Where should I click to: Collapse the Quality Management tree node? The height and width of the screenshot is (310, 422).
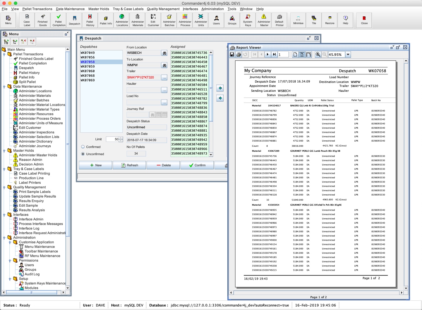point(4,187)
